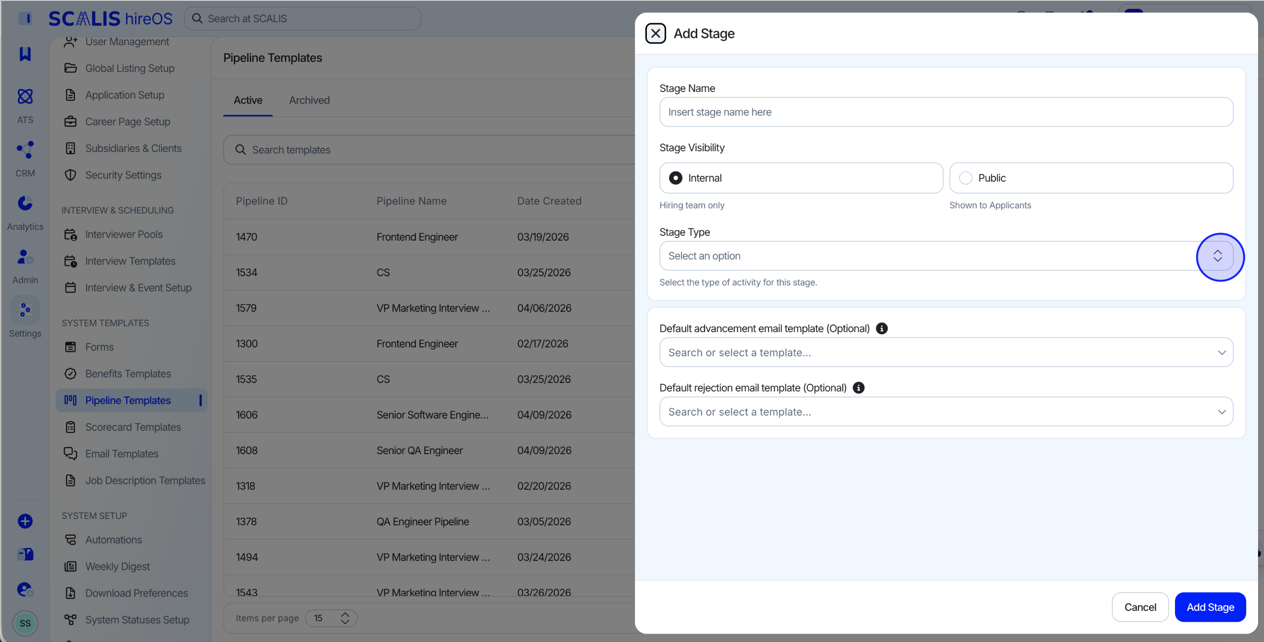The image size is (1264, 642).
Task: Open pipeline 1606 Senior Software Engineer
Action: click(429, 415)
